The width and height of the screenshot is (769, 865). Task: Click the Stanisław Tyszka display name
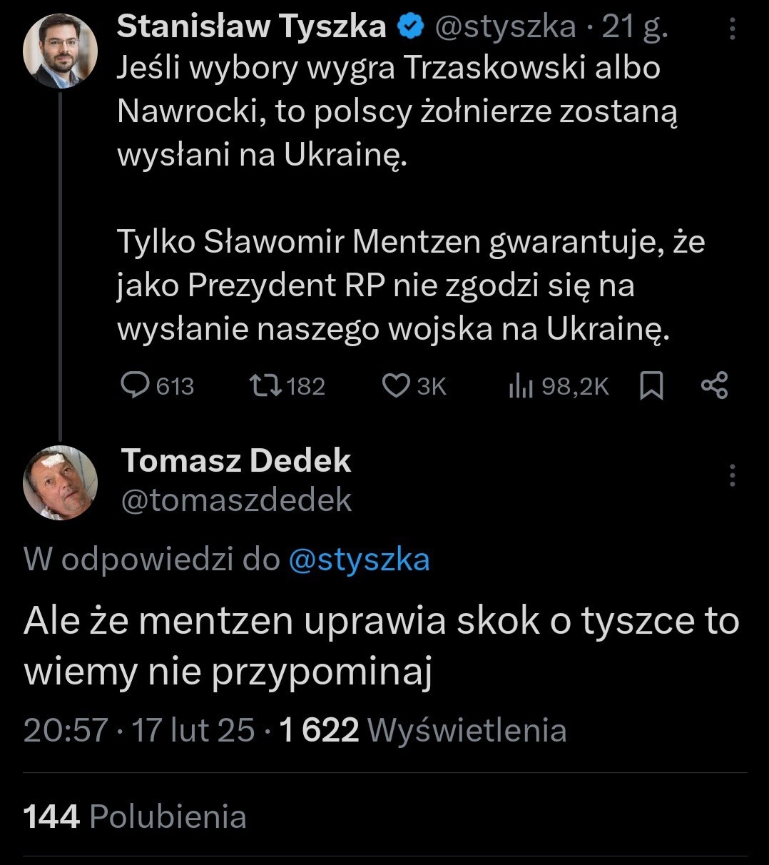point(251,27)
